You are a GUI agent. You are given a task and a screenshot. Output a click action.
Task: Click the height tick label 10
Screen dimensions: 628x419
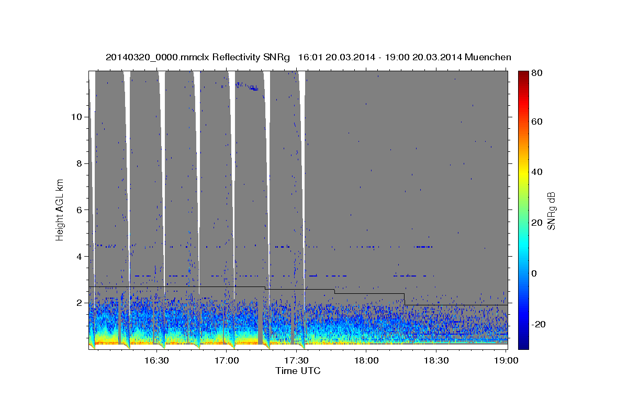tap(76, 117)
